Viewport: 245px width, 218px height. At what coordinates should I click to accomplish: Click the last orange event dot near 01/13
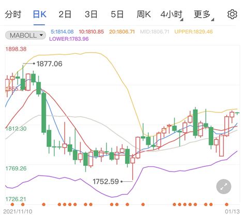pos(226,205)
